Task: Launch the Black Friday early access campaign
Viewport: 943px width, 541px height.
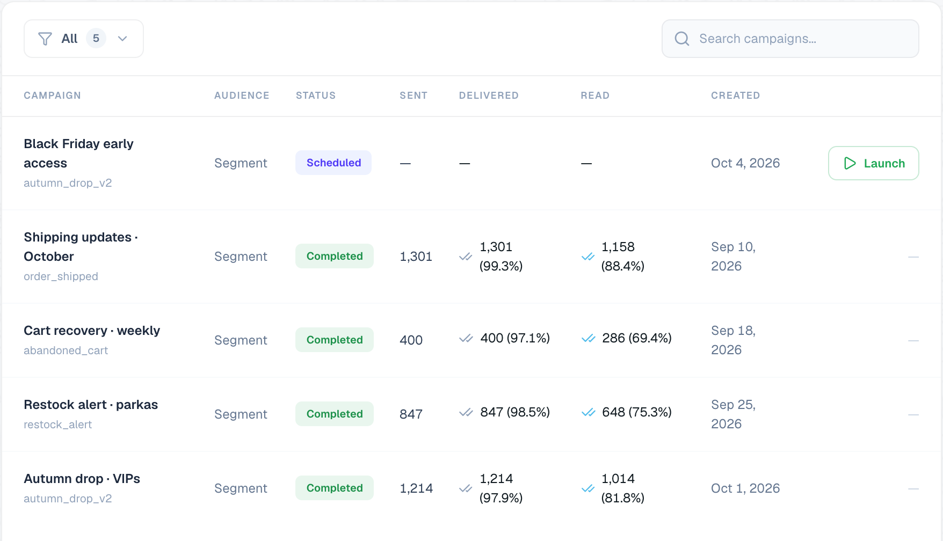Action: point(874,163)
